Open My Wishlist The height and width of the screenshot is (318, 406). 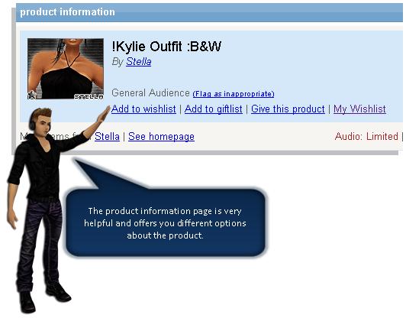tap(359, 109)
